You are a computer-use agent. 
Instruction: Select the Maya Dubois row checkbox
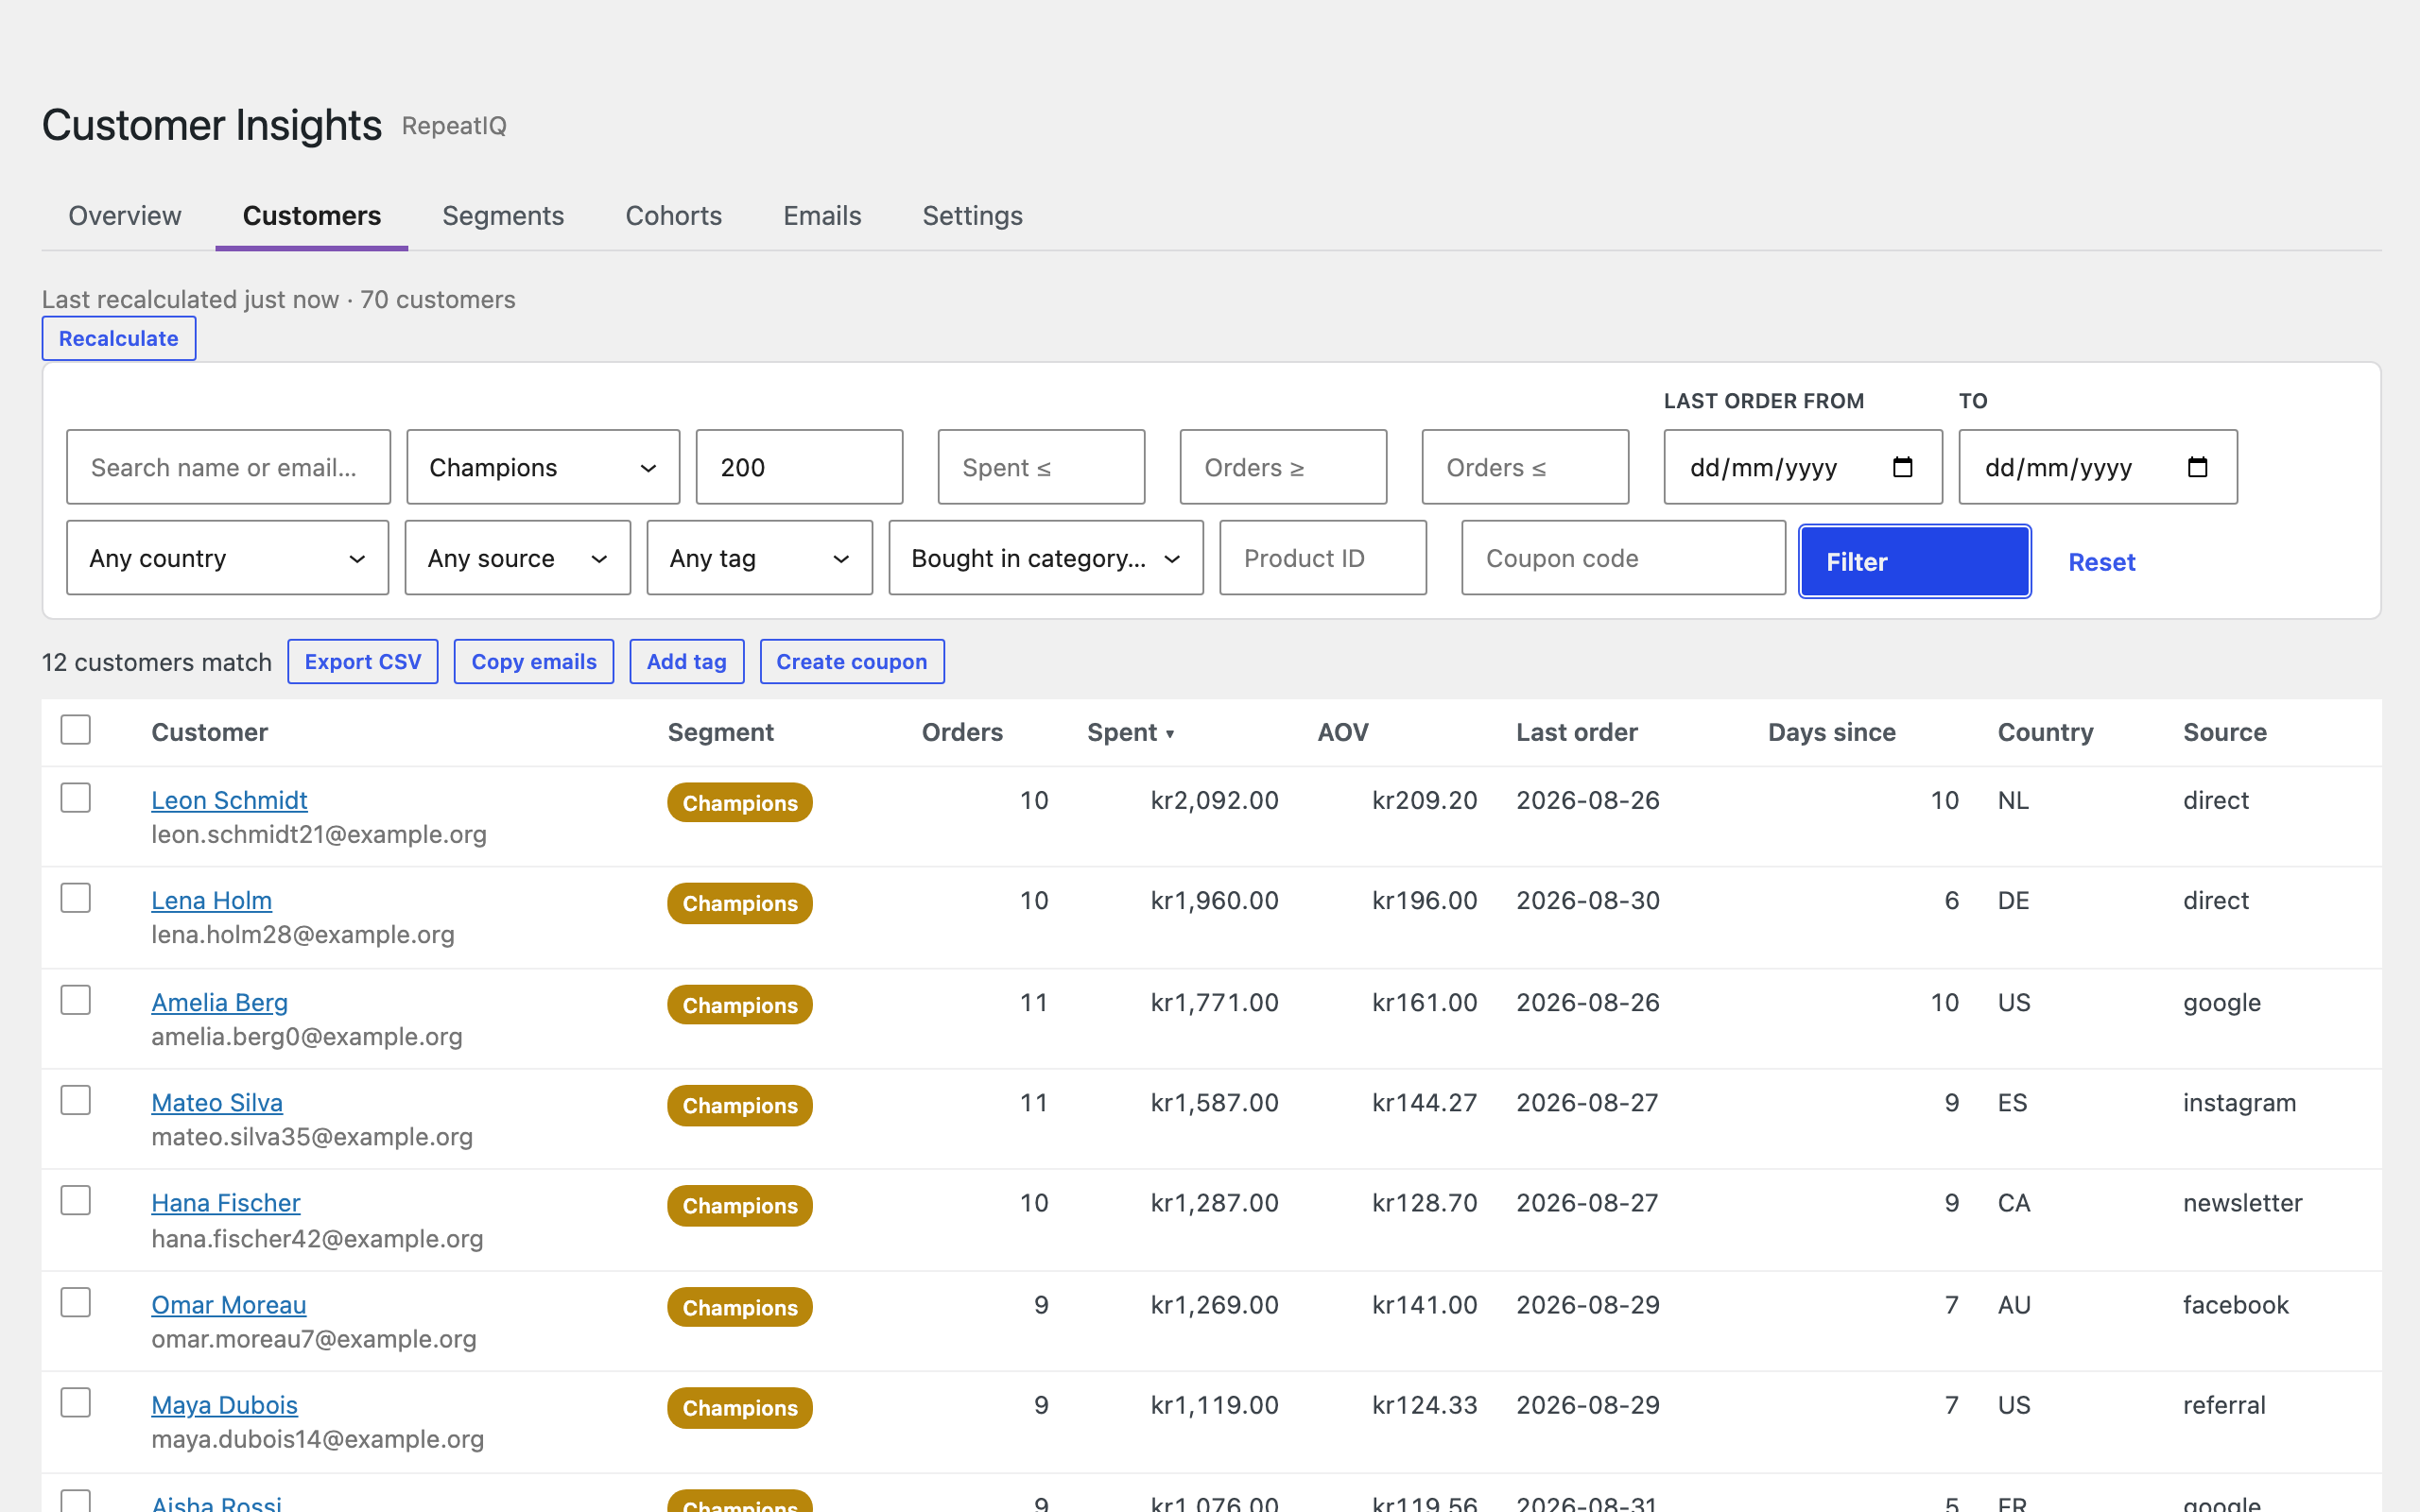(76, 1402)
